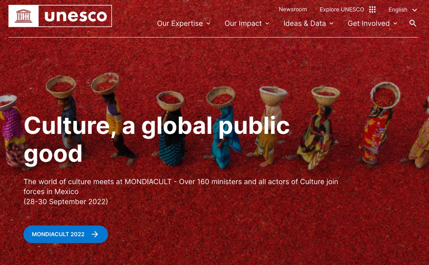This screenshot has height=265, width=429.
Task: Click the UNESCO temple logo icon
Action: (24, 16)
